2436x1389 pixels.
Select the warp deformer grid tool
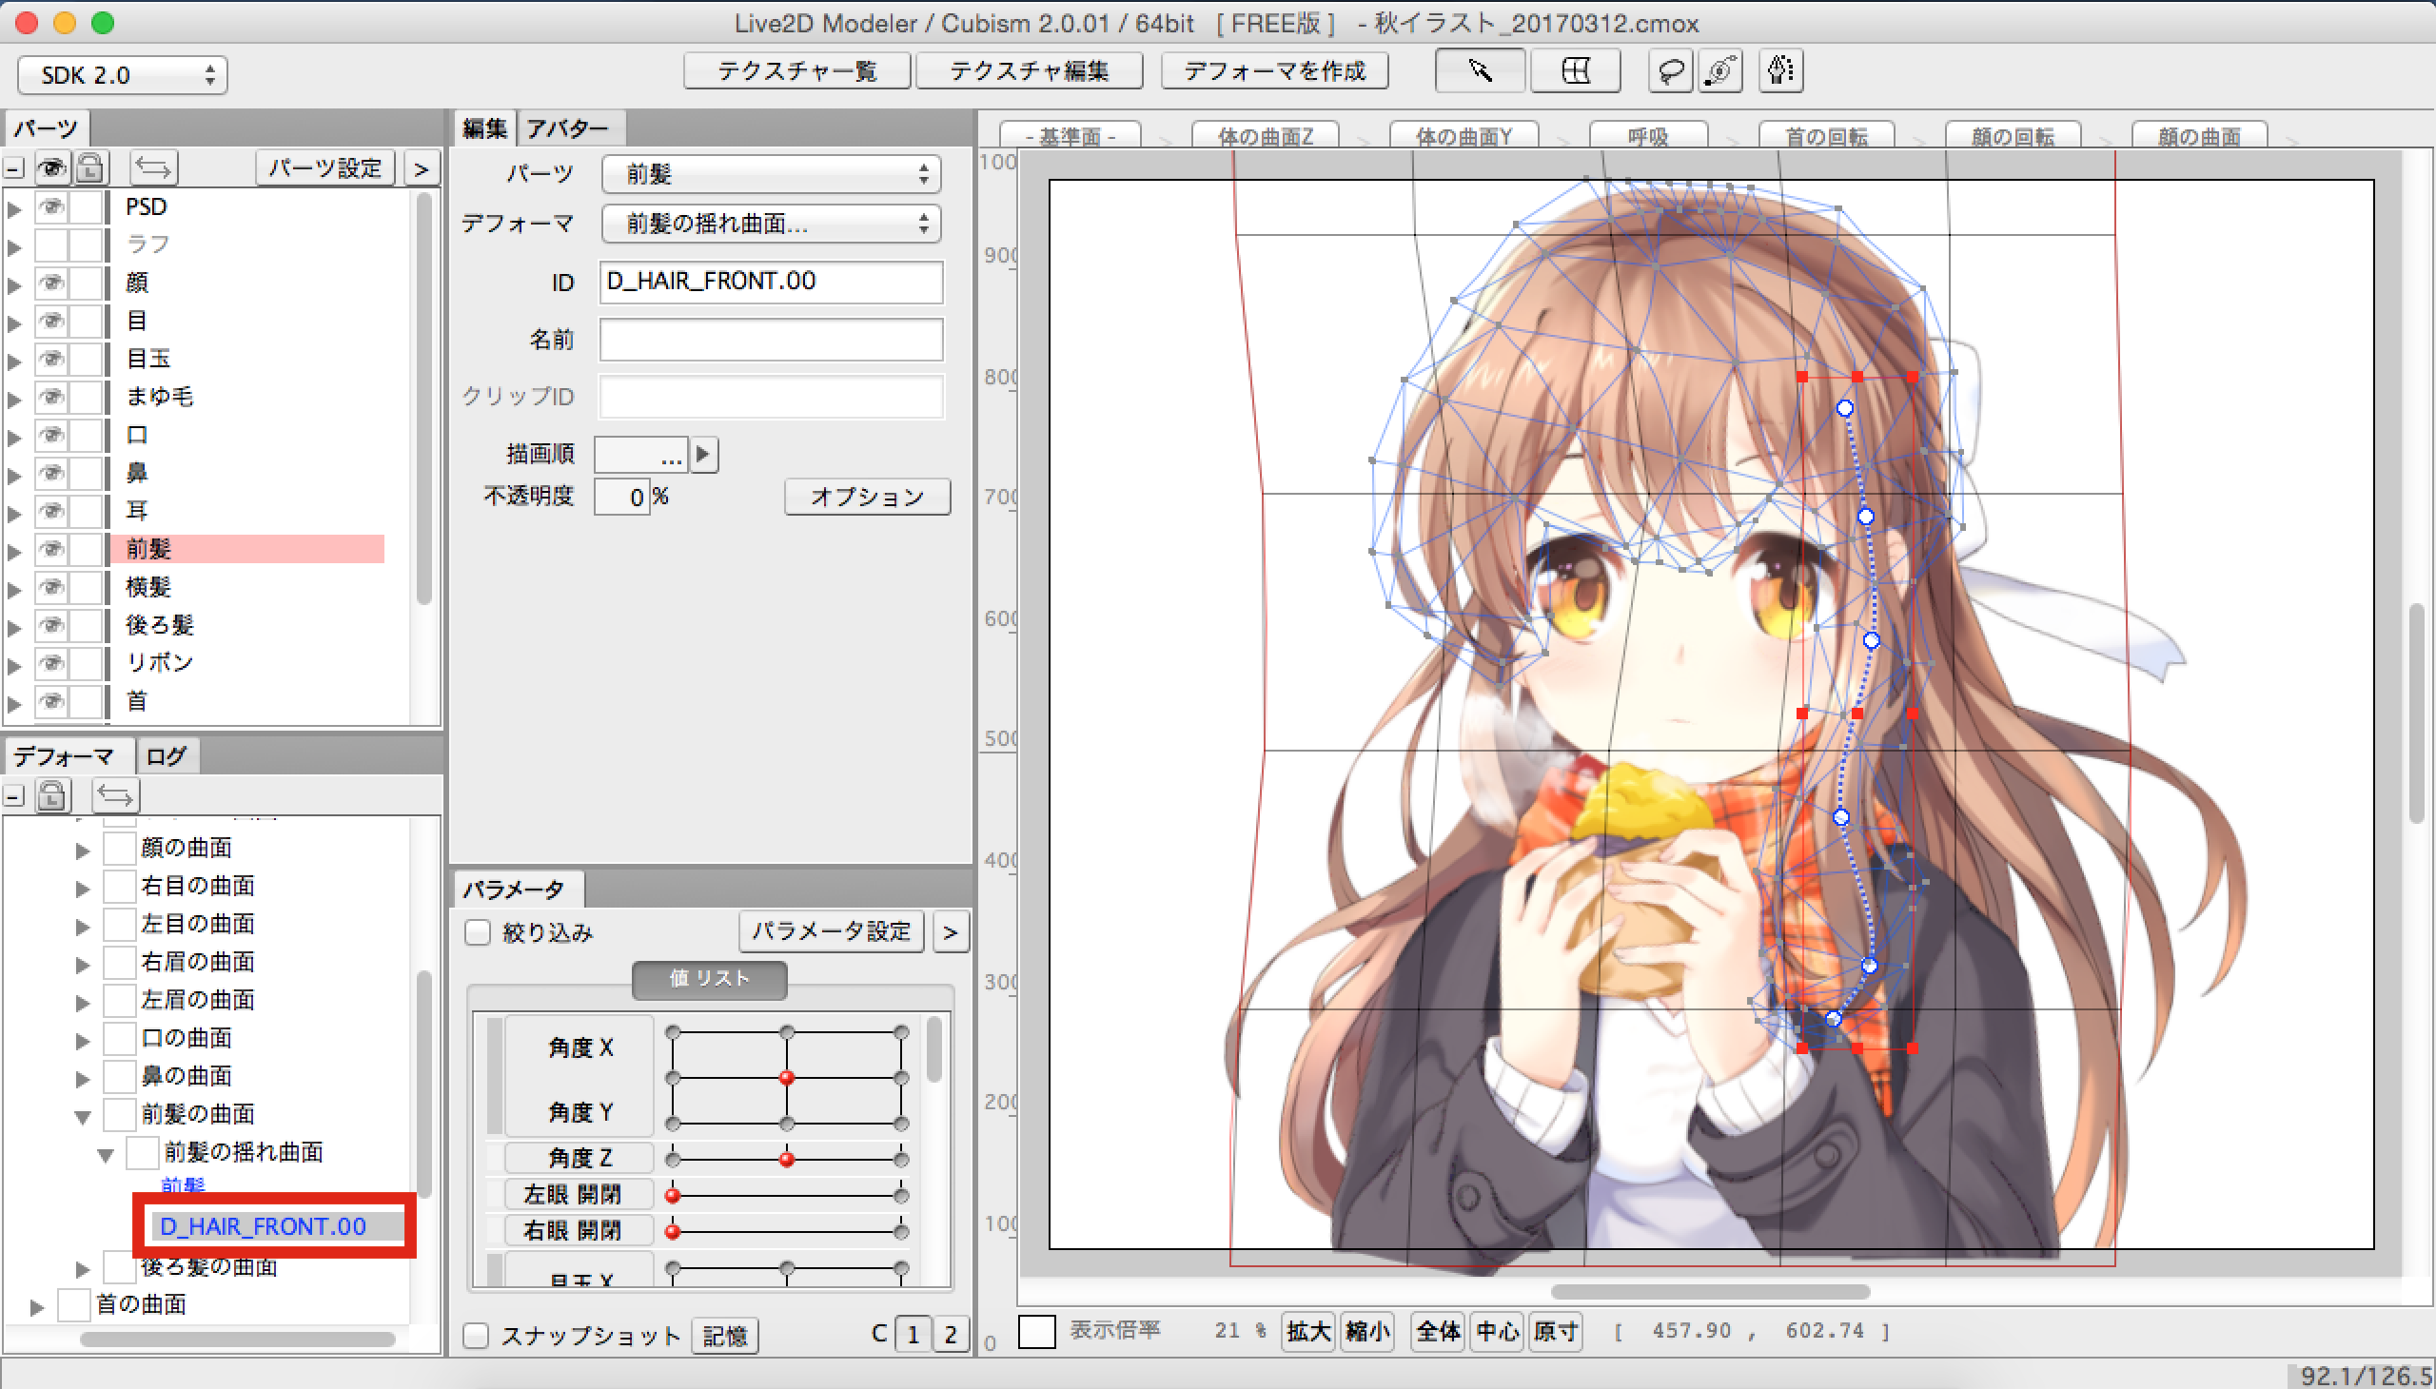coord(1576,70)
